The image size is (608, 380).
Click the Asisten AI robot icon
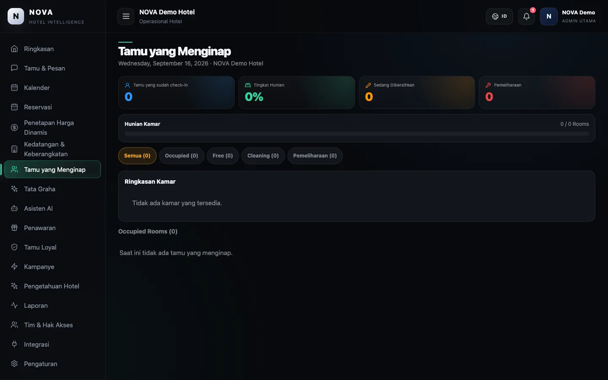point(14,208)
